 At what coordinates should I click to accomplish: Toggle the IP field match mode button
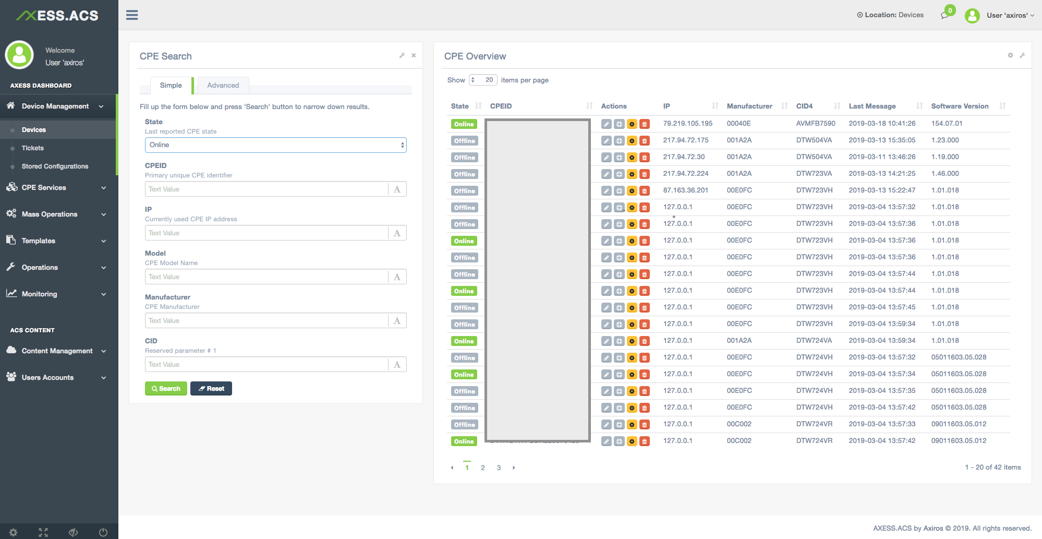pos(397,233)
